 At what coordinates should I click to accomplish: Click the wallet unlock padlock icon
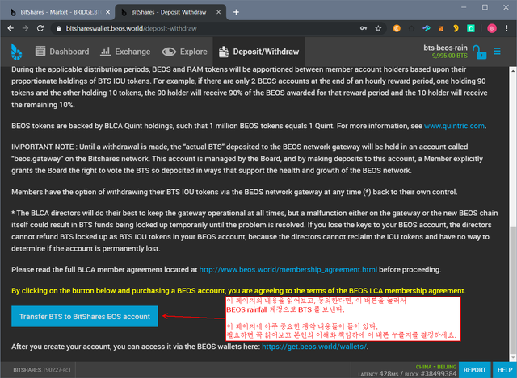[479, 52]
